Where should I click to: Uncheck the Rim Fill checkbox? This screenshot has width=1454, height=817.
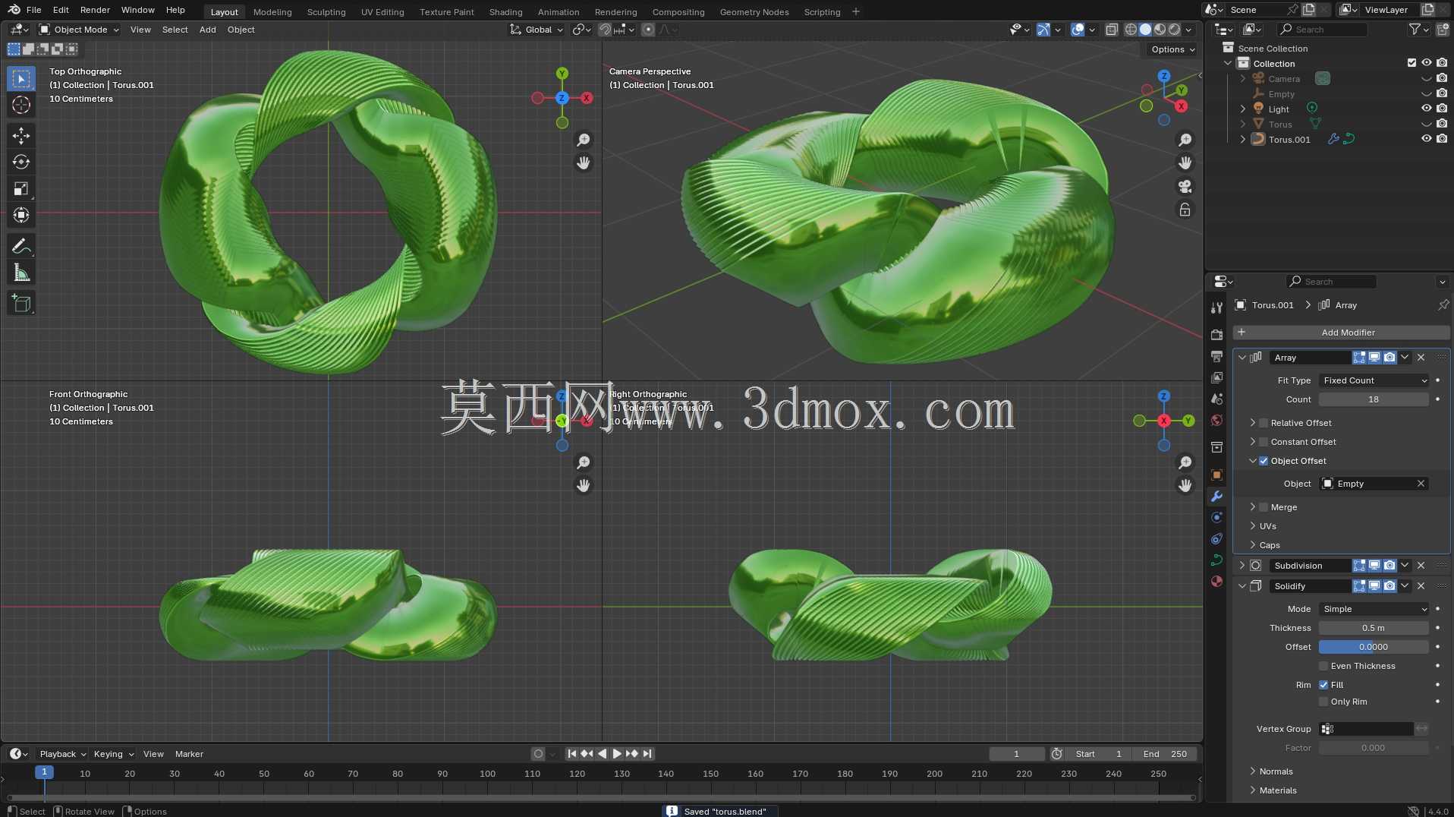[x=1323, y=685]
